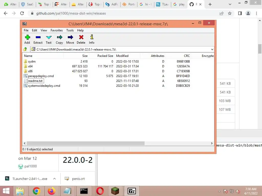This screenshot has width=262, height=196.
Task: Expand the 7-Zip address path dropdown
Action: (212, 49)
